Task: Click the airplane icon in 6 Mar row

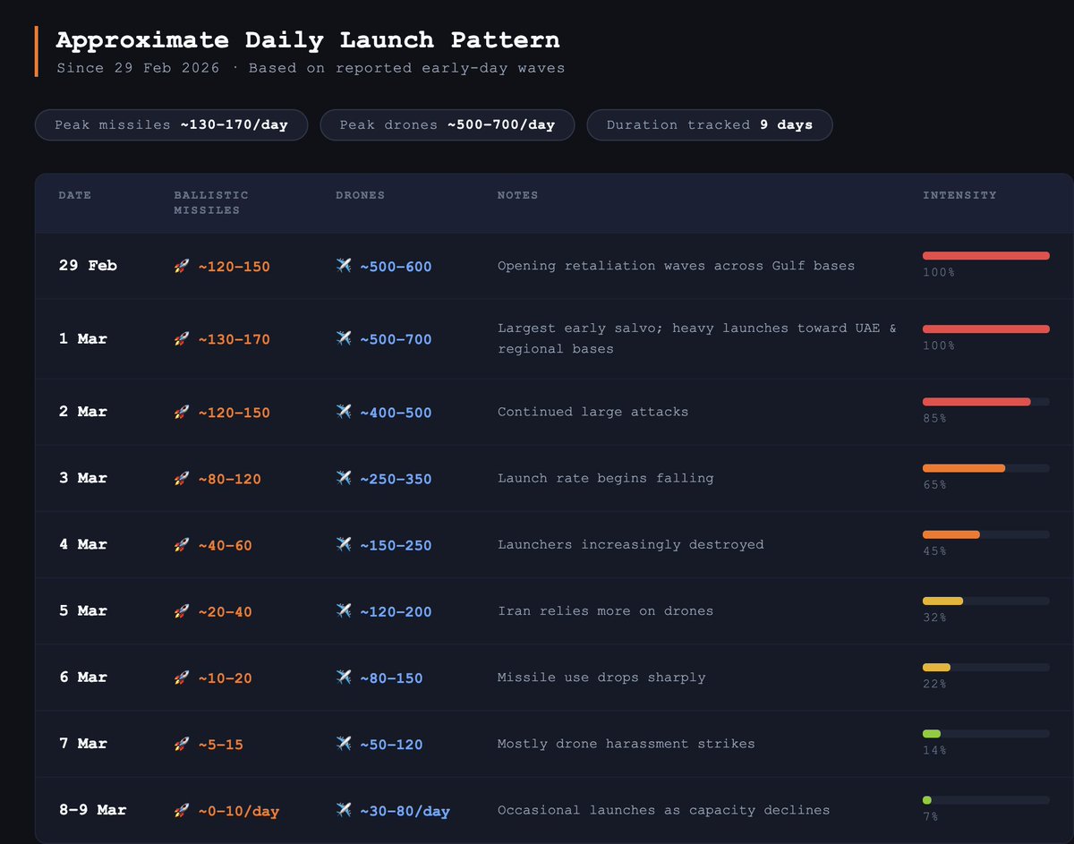Action: click(x=344, y=678)
